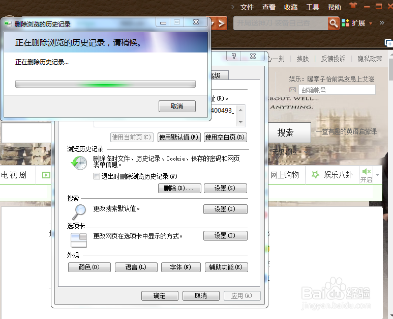Enable 退出时删除浏览历史记录 checkbox
Viewport: 393px width, 319px height.
click(x=97, y=176)
